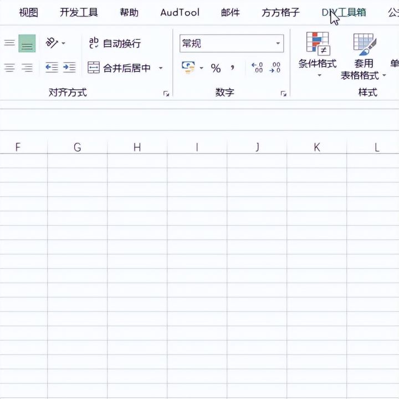This screenshot has width=399, height=399.
Task: Select column K header
Action: point(317,147)
